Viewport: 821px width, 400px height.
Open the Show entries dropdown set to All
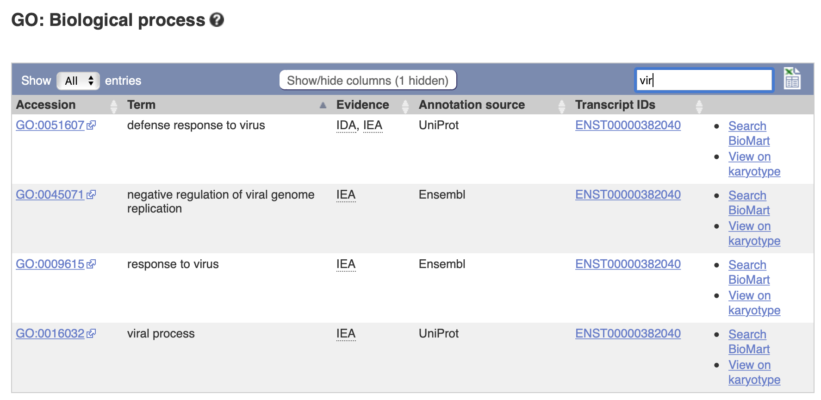point(78,81)
